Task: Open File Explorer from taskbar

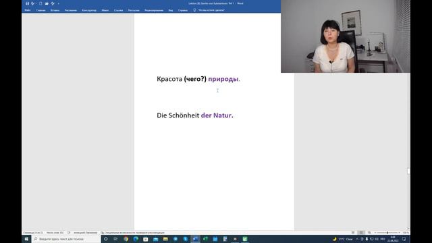Action: 165,239
